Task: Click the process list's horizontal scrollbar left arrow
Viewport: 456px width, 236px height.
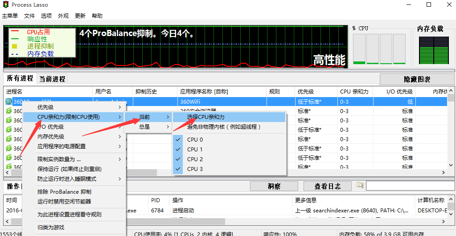Action: pyautogui.click(x=8, y=173)
